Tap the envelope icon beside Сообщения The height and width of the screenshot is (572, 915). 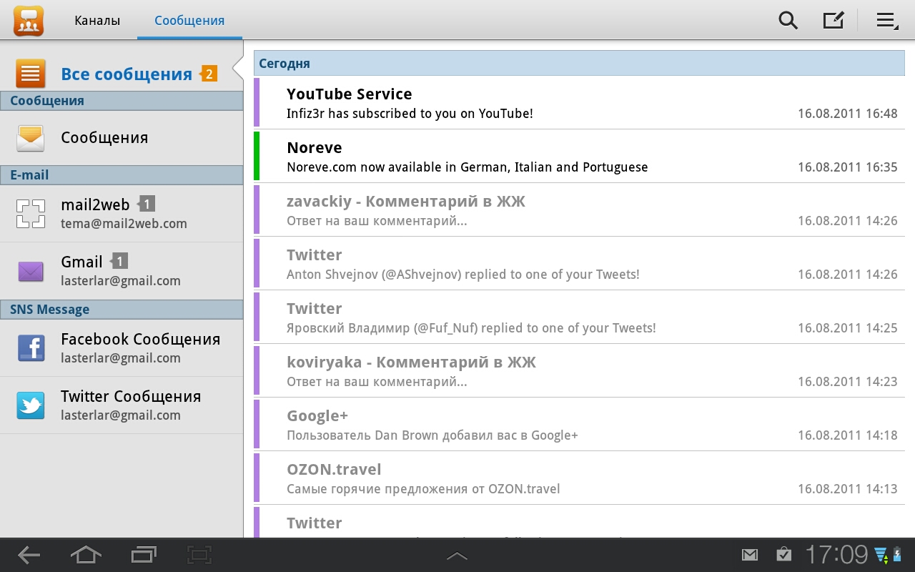click(x=31, y=138)
